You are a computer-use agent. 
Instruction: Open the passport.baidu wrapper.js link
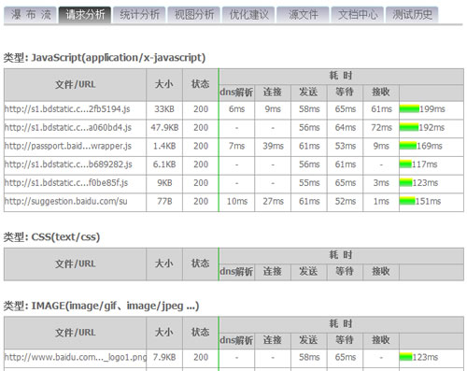[68, 146]
